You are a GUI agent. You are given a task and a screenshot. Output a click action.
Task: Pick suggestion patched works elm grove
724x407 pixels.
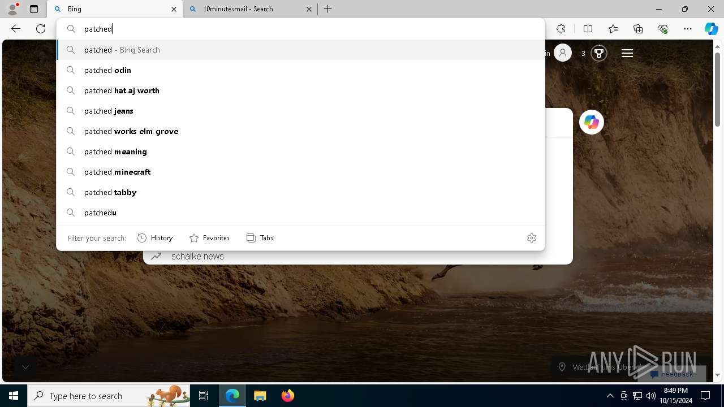pos(300,131)
